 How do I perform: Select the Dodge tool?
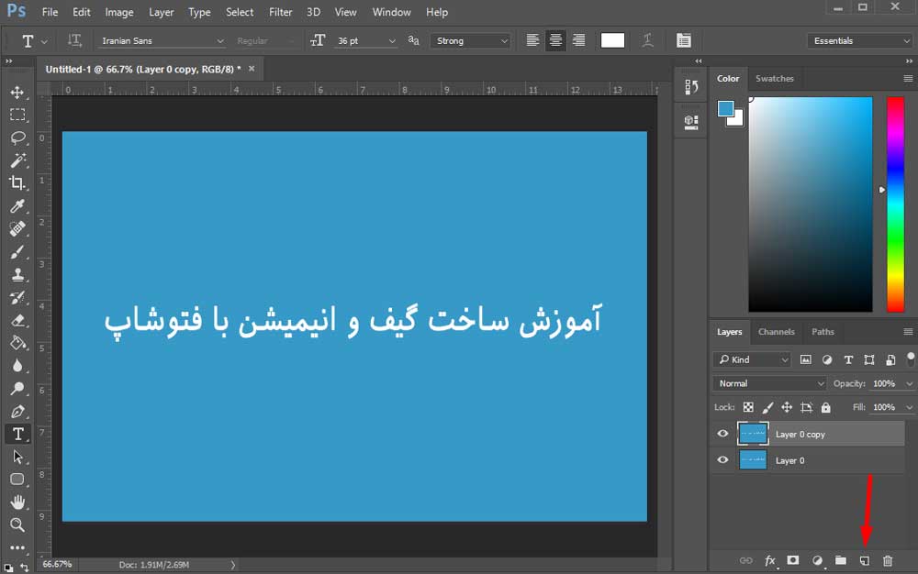[17, 389]
